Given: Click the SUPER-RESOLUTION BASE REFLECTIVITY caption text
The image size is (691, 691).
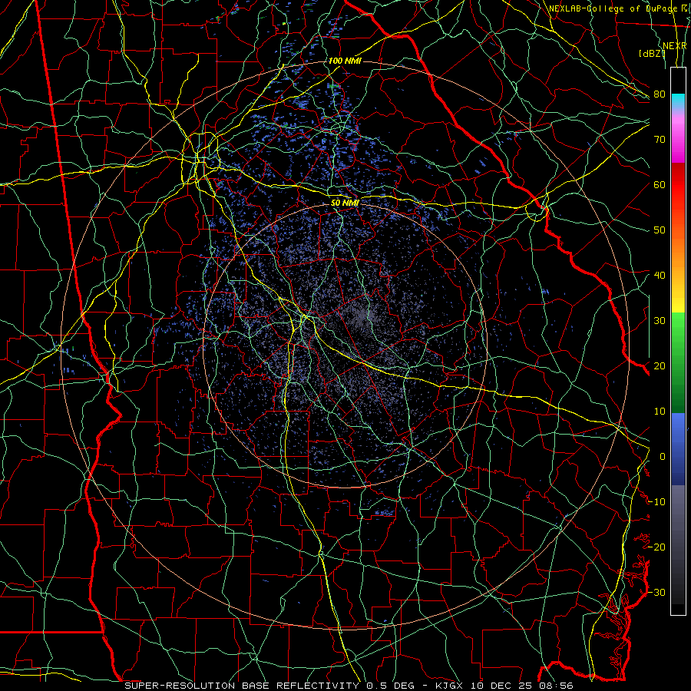Looking at the screenshot, I should (x=242, y=686).
